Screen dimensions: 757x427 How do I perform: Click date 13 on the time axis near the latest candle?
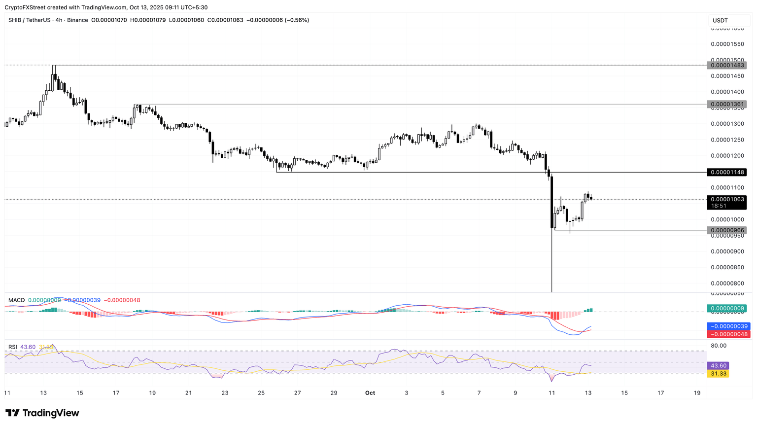coord(588,393)
